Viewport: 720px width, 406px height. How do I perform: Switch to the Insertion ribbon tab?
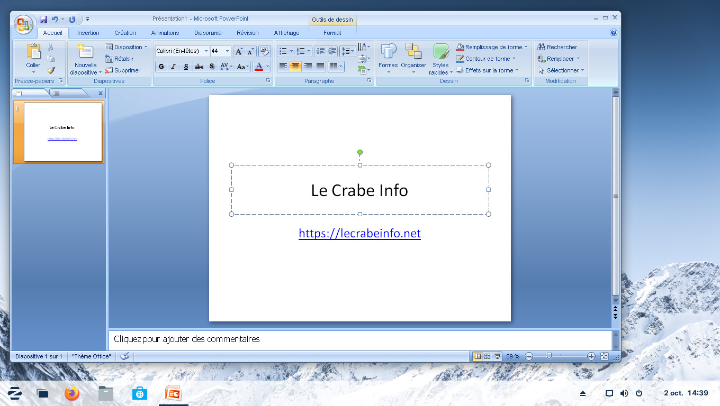click(88, 33)
